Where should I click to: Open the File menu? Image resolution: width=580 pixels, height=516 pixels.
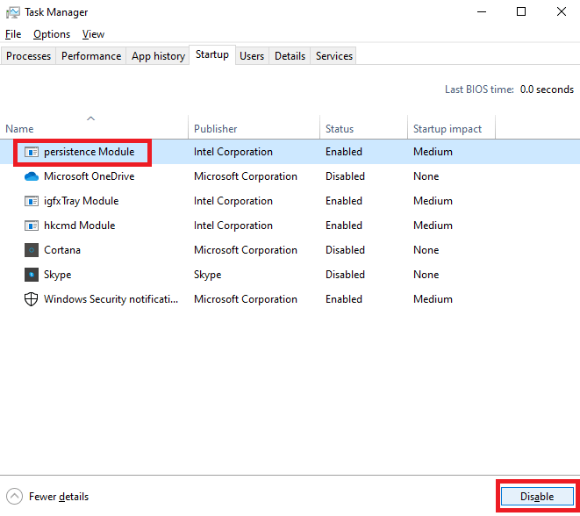click(12, 34)
